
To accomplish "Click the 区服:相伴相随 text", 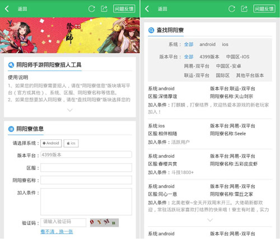I will tap(162, 134).
